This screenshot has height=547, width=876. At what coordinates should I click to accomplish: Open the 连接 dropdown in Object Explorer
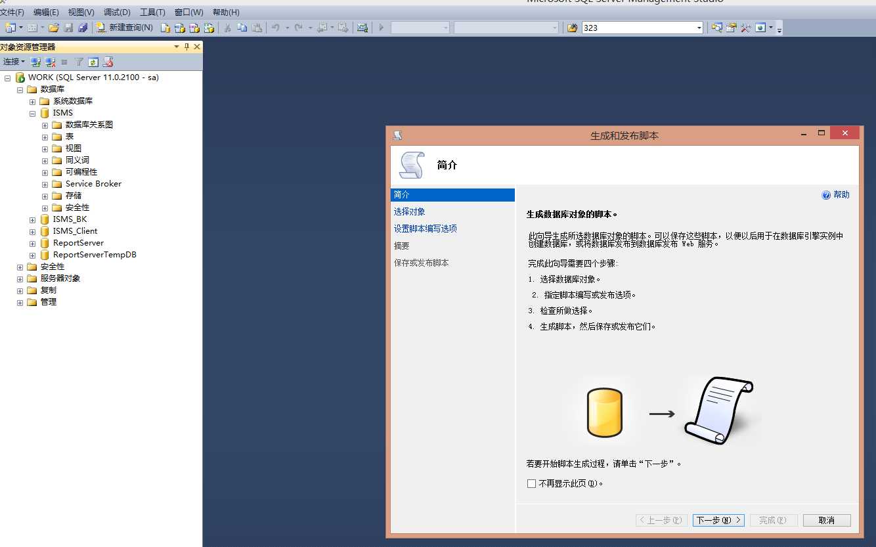14,62
